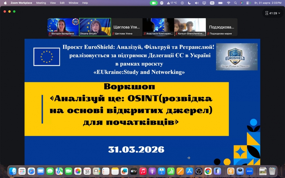Open the Zoom app in the Dock
The width and height of the screenshot is (285, 178).
tap(249, 171)
